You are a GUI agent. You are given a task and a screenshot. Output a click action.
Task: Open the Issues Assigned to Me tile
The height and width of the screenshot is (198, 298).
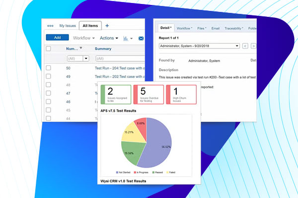tap(116, 94)
